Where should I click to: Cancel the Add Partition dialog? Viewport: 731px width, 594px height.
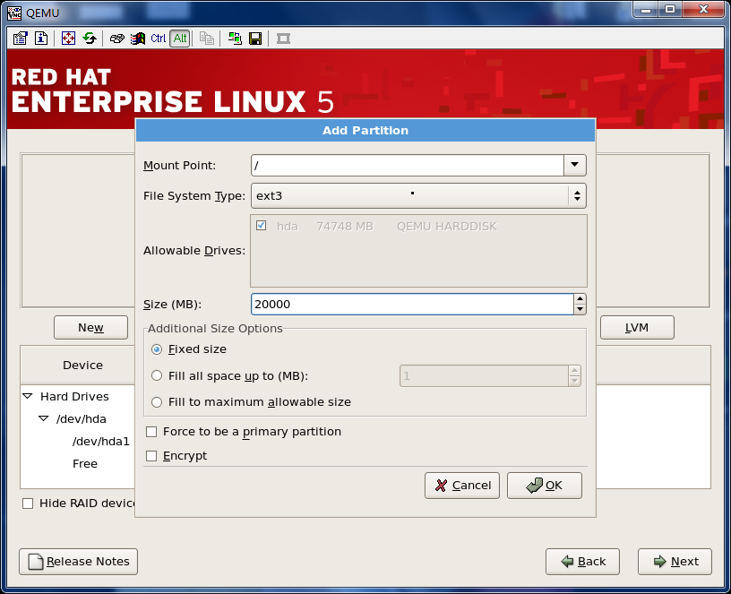pos(462,486)
